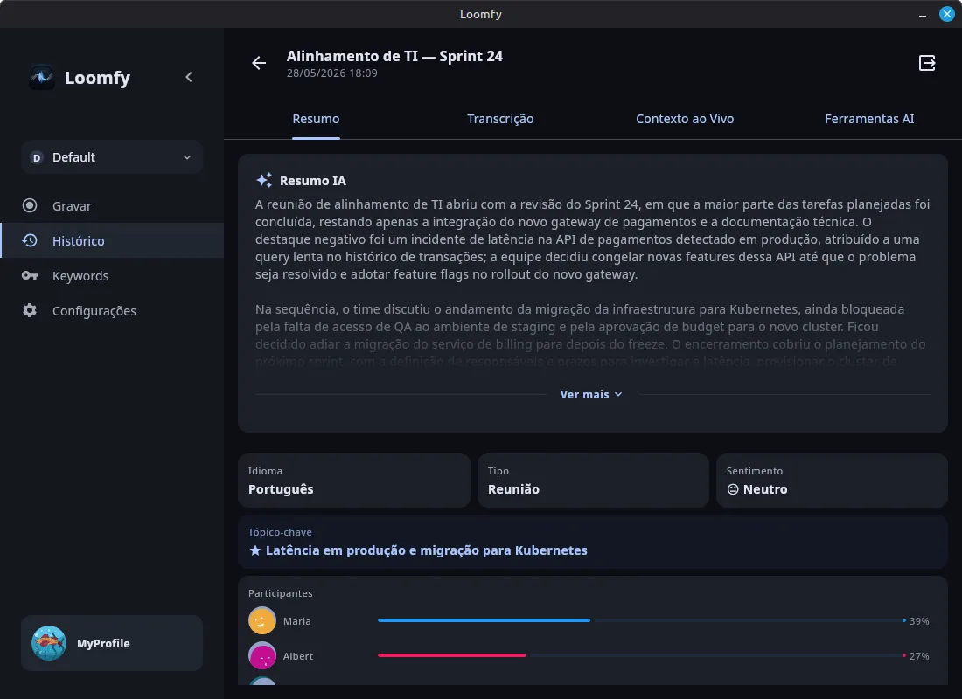The height and width of the screenshot is (699, 962).
Task: Click Albert's avatar icon
Action: pos(262,655)
